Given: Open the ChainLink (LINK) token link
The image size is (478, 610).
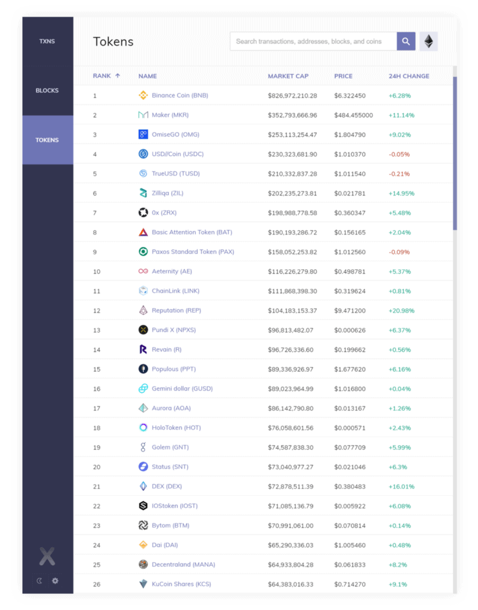Looking at the screenshot, I should tap(176, 291).
